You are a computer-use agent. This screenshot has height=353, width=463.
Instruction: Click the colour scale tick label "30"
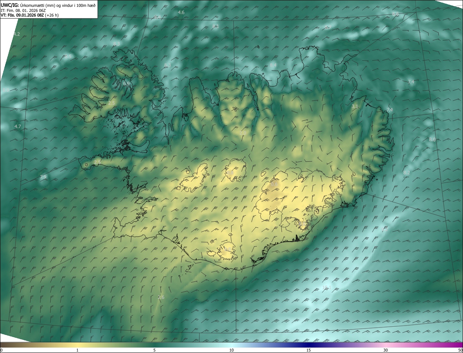(x=386, y=350)
